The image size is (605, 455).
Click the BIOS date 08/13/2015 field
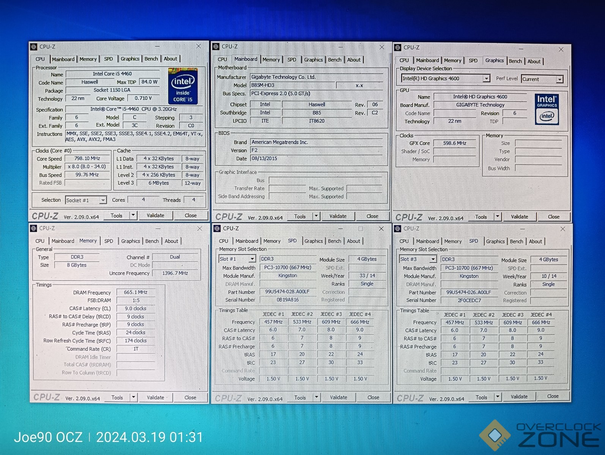tap(317, 158)
